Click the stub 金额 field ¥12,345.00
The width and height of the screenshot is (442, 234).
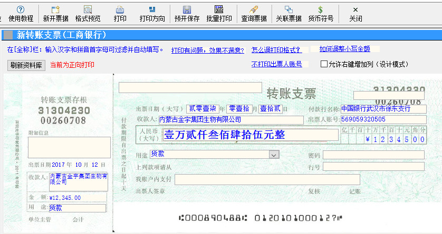78,198
